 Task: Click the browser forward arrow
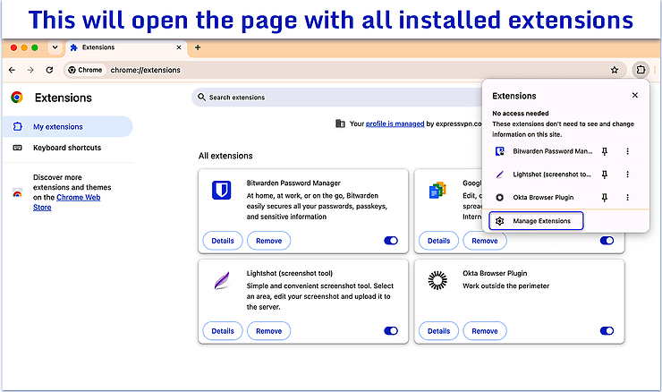coord(30,70)
